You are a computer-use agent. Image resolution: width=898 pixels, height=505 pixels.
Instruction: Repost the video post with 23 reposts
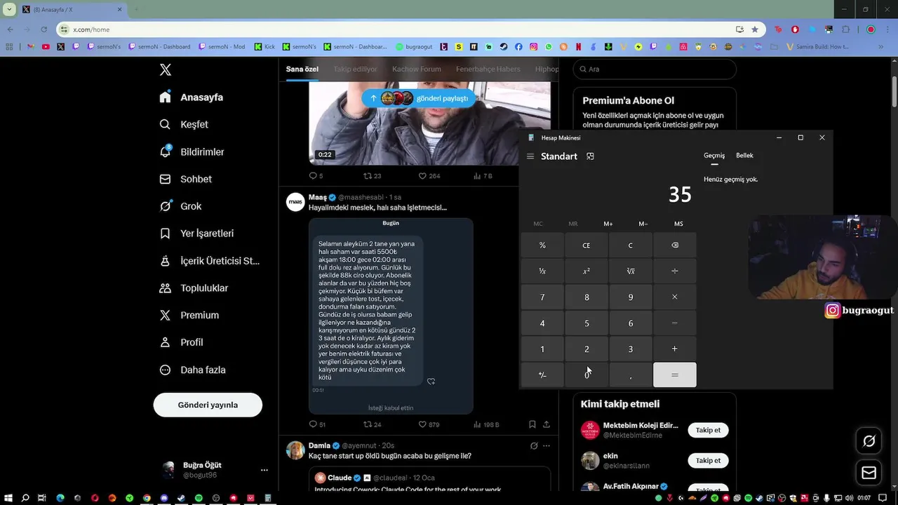[x=372, y=175]
